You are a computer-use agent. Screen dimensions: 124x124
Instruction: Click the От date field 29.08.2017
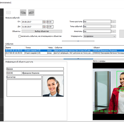pyautogui.click(x=32, y=22)
